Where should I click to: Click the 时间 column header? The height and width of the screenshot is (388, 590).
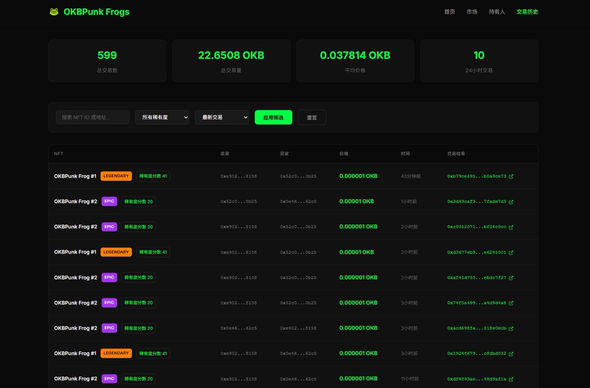(405, 154)
